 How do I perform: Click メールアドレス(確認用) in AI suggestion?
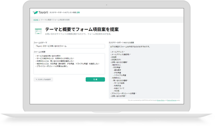(x=120, y=54)
